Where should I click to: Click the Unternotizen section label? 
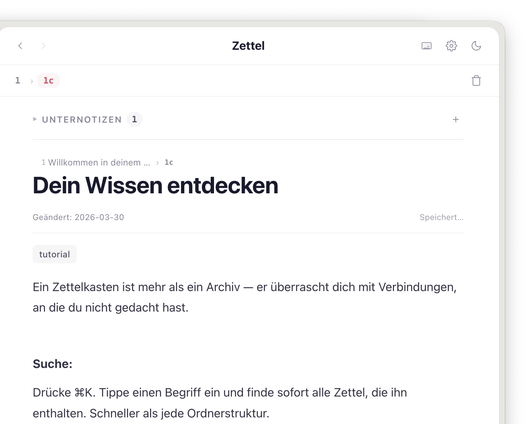click(82, 120)
